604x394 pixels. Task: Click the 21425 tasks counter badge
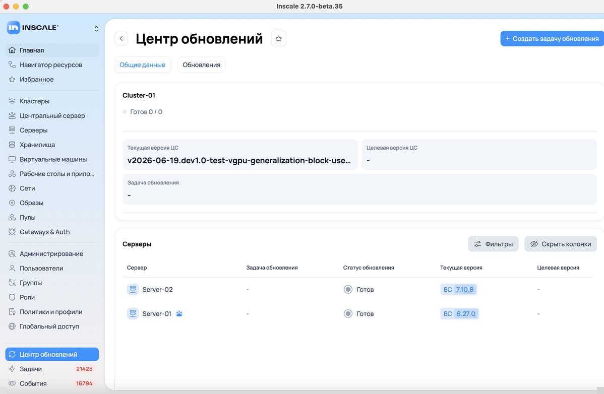click(84, 369)
